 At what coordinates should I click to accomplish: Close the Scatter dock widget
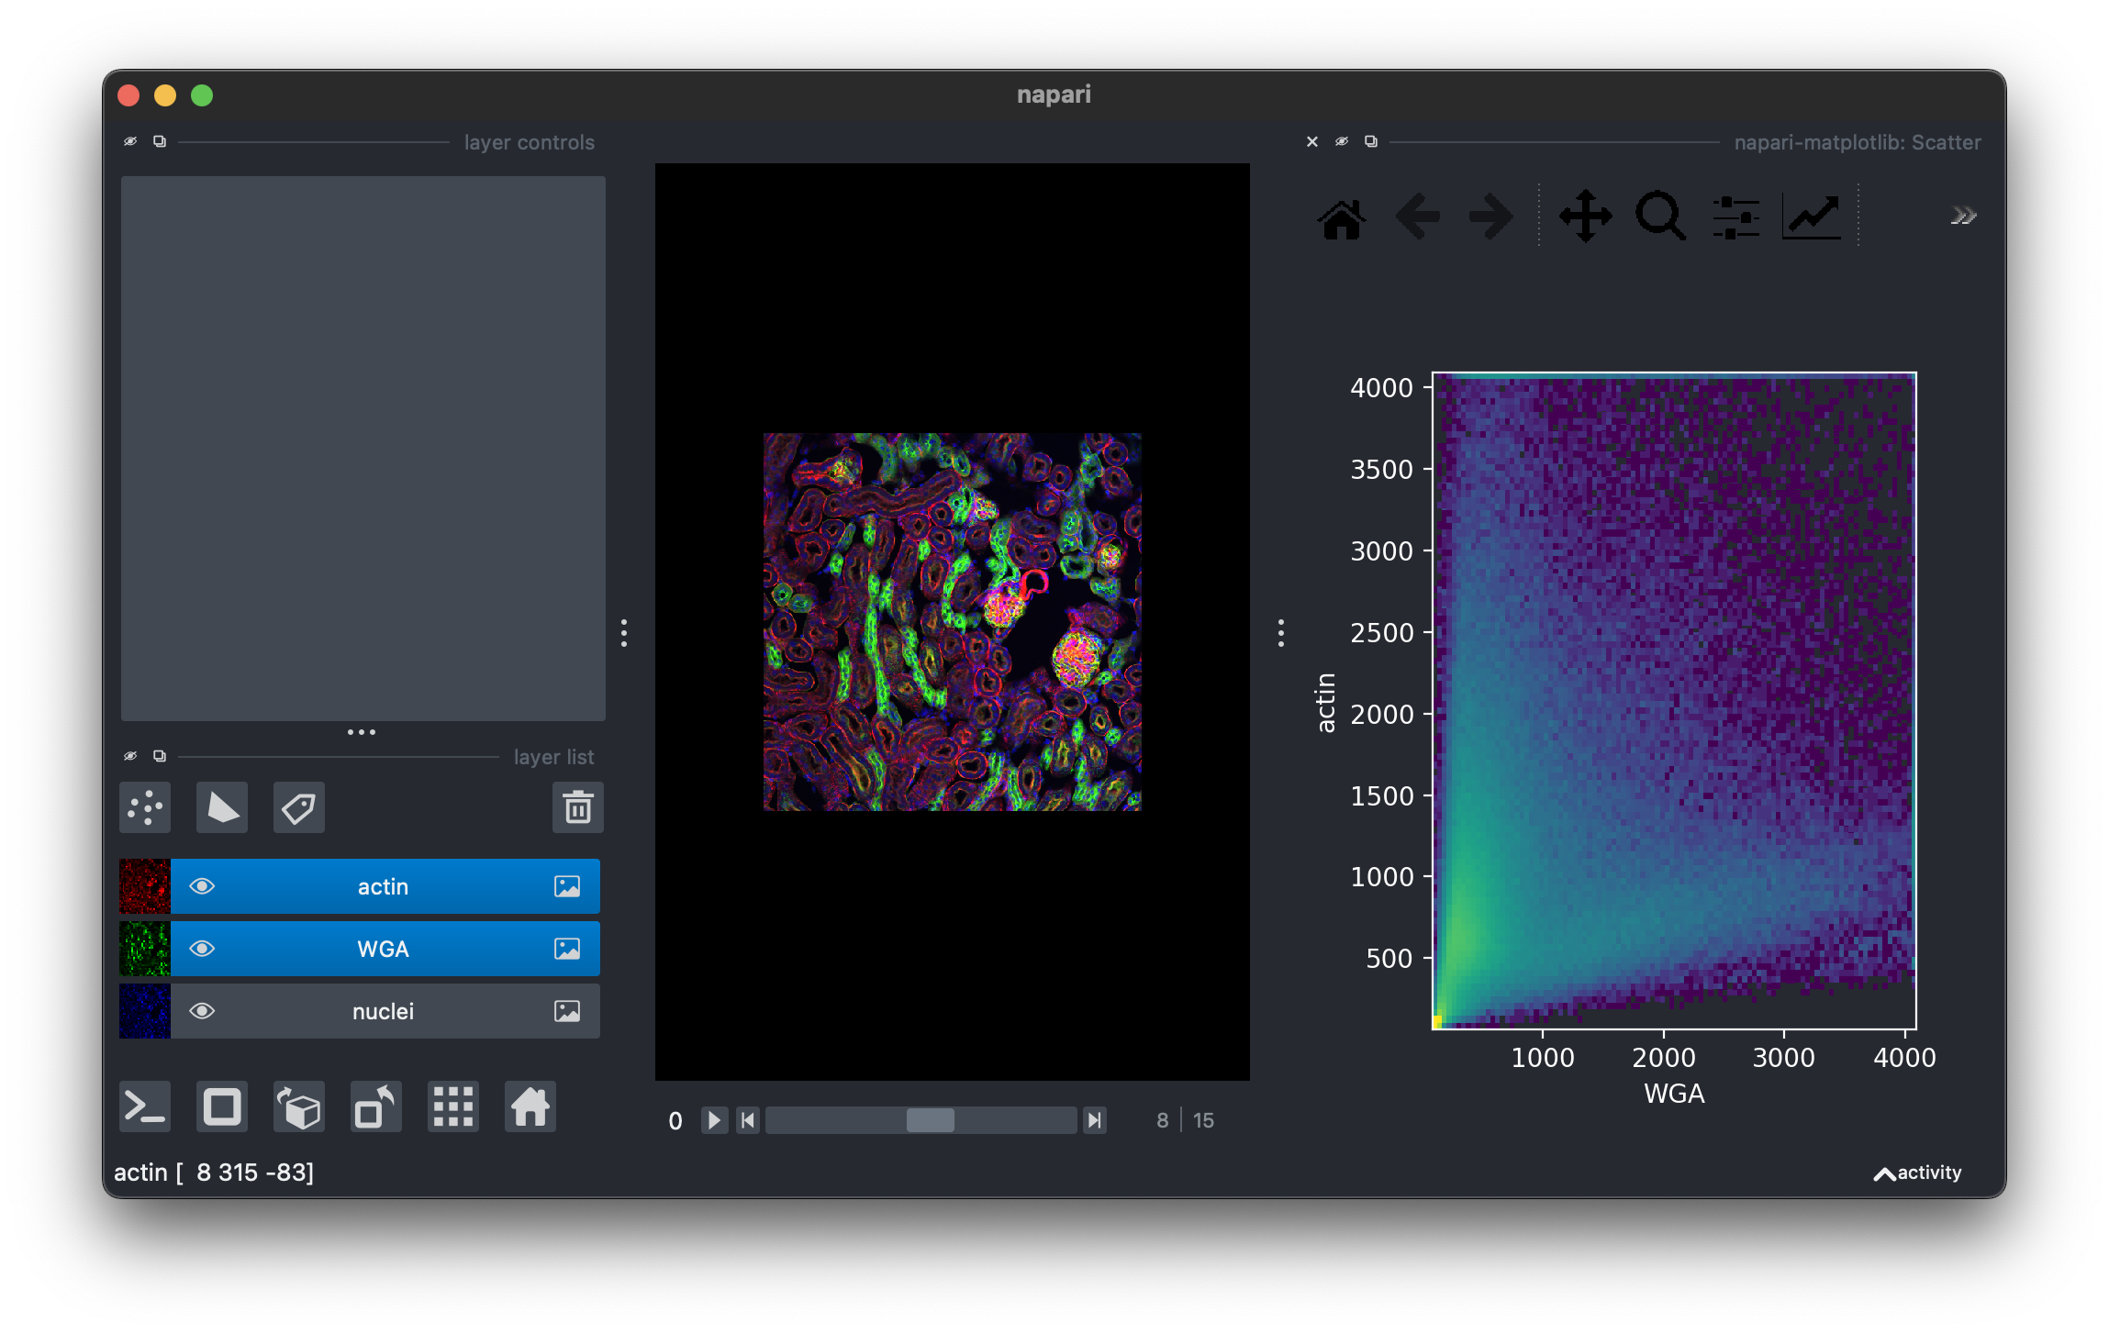pos(1312,142)
